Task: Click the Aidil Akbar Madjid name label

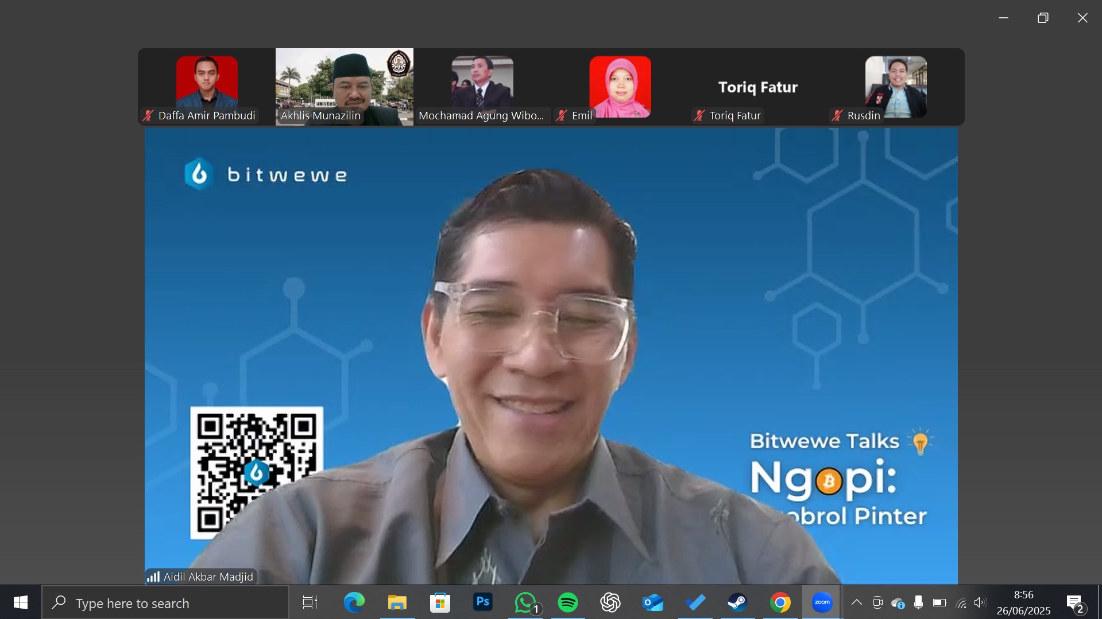Action: click(x=208, y=577)
